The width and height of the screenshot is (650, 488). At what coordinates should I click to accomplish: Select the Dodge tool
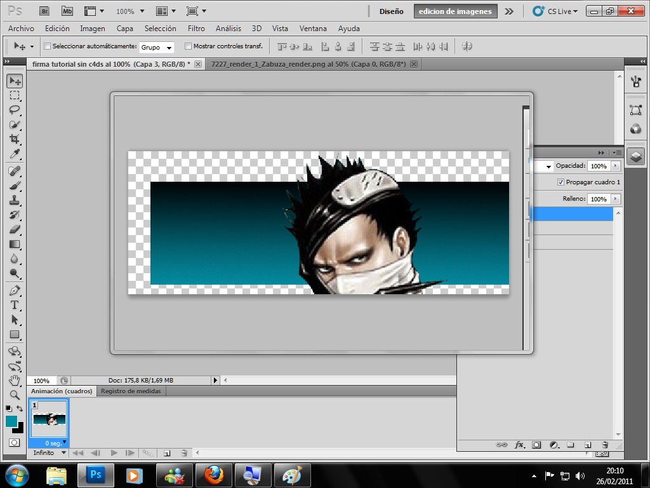(x=15, y=273)
